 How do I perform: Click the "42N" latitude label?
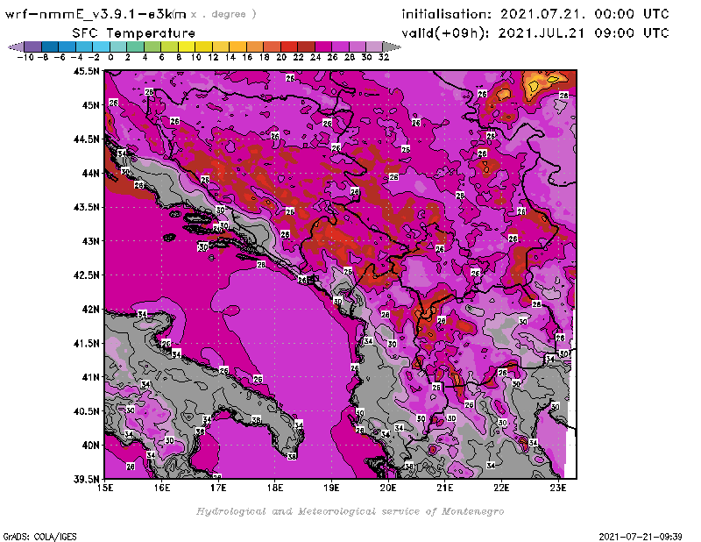pyautogui.click(x=91, y=310)
